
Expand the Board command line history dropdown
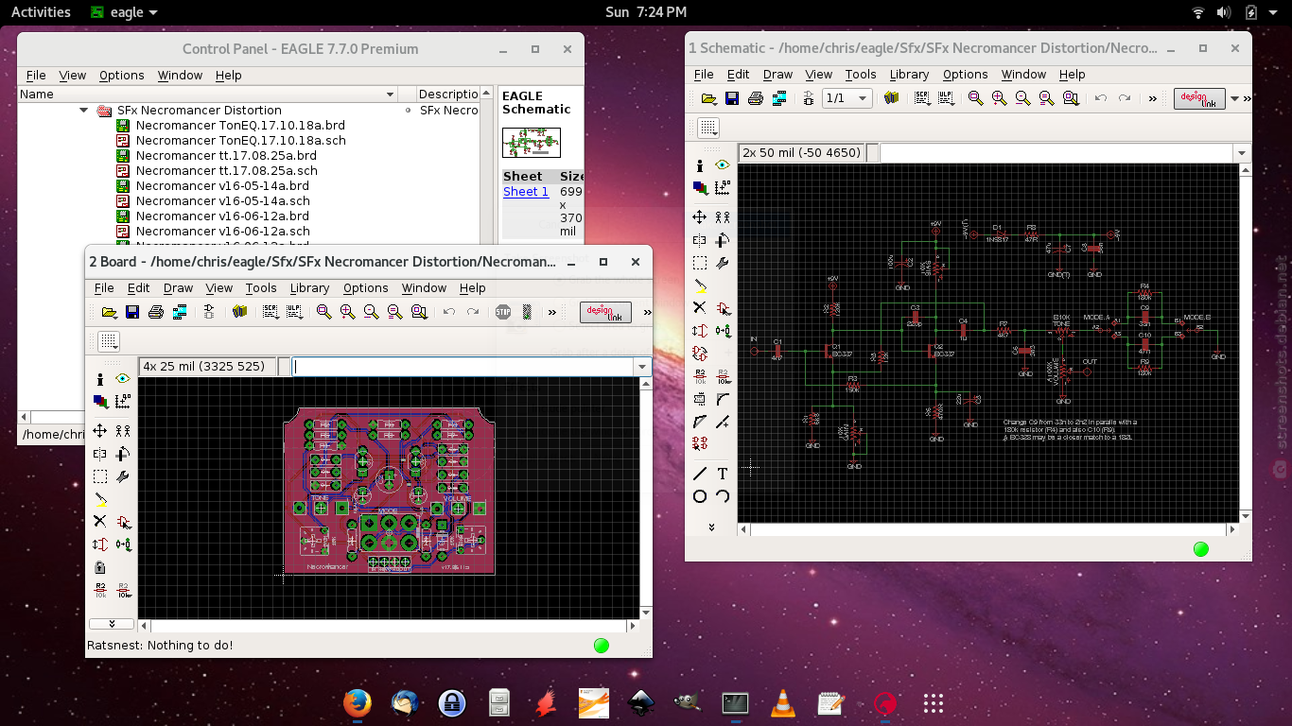[x=642, y=367]
